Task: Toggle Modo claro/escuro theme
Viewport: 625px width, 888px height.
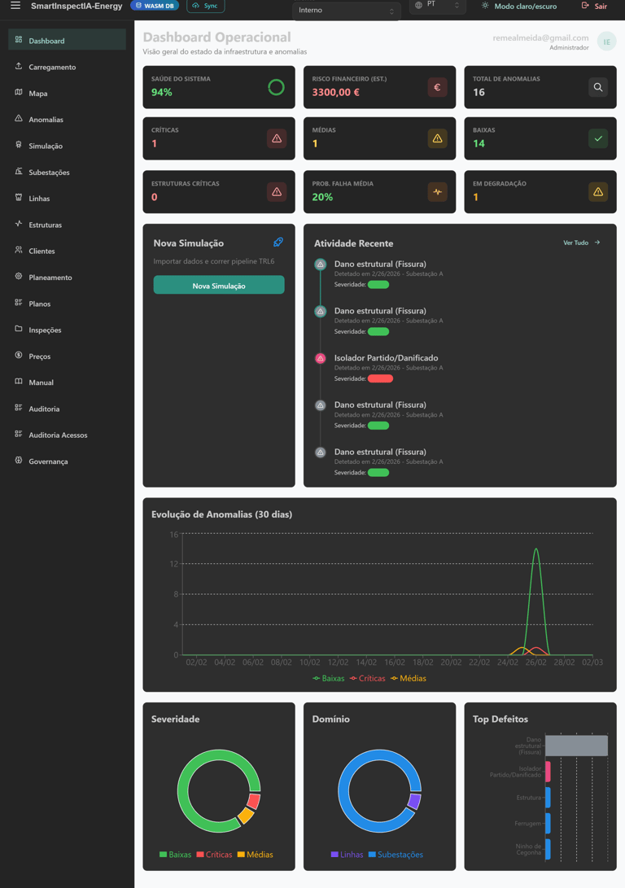Action: click(519, 7)
